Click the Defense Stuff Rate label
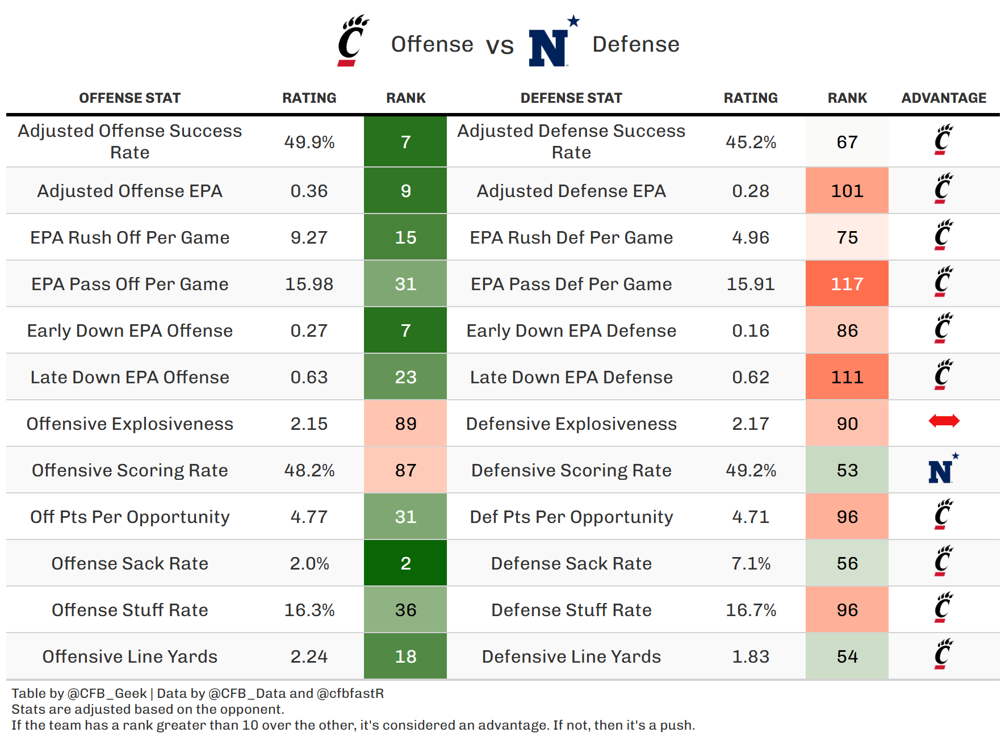Screen dimensions: 1005x745 click(x=571, y=610)
